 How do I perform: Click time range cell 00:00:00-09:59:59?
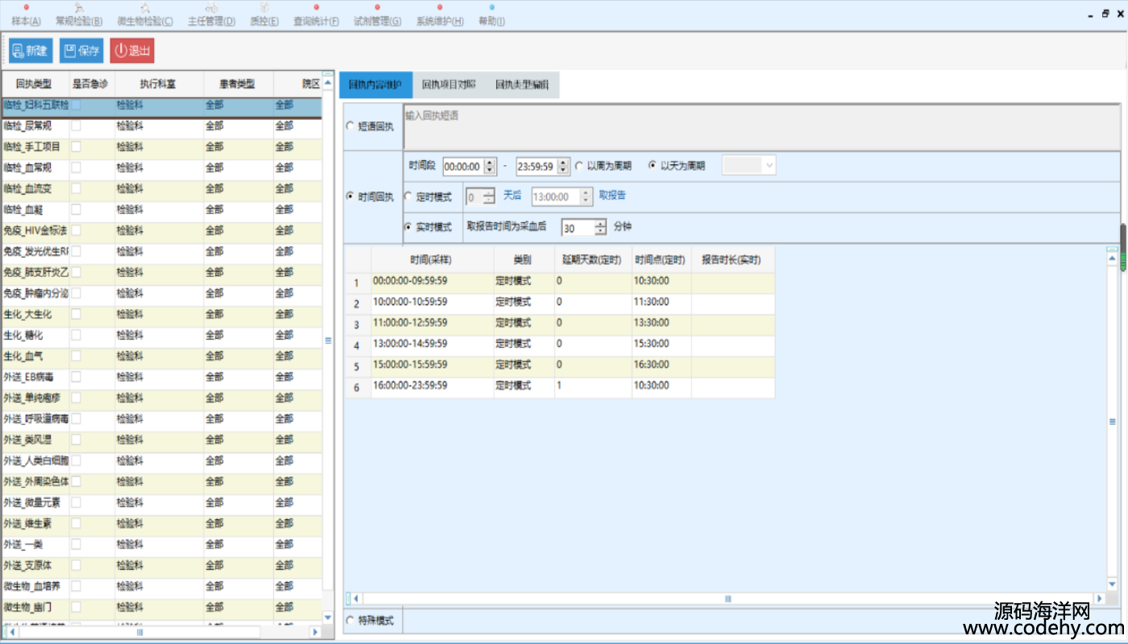click(432, 283)
